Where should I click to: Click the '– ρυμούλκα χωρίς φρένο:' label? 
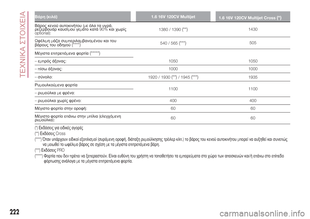tap(58, 101)
